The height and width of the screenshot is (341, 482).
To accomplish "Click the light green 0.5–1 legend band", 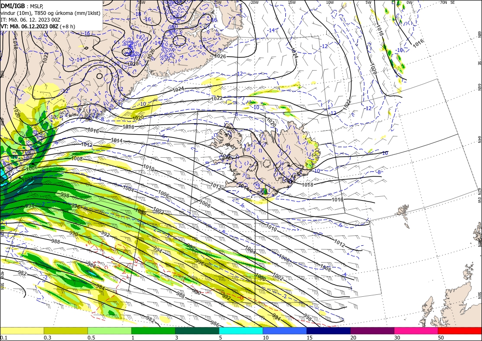I will pyautogui.click(x=109, y=330).
